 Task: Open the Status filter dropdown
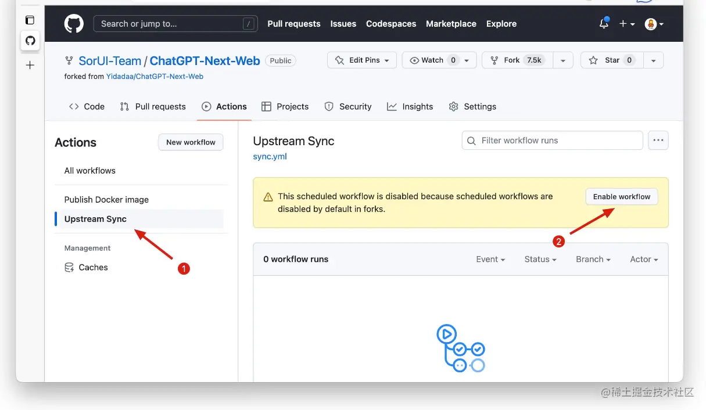click(x=540, y=260)
